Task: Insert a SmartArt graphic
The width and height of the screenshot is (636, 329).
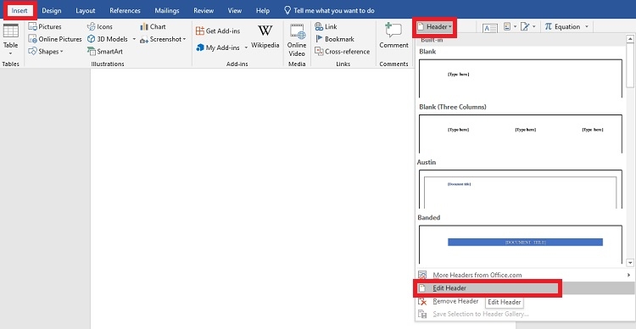Action: click(104, 52)
